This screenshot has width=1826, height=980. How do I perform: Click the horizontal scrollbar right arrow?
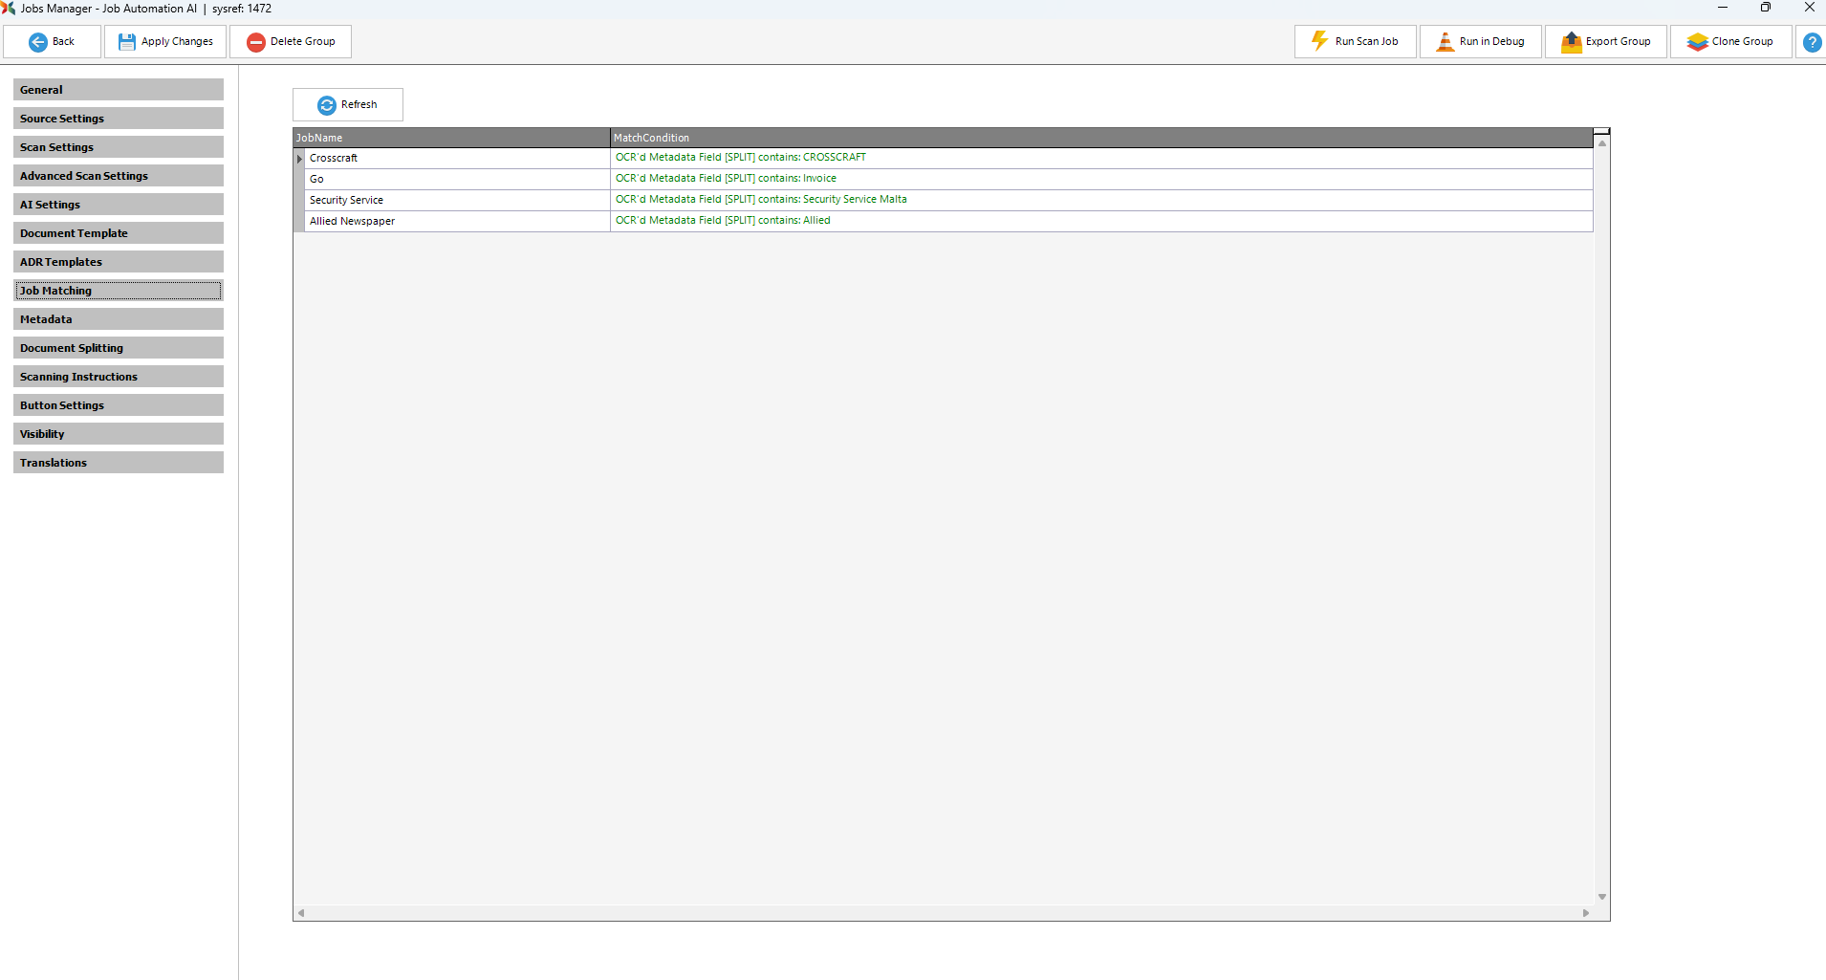tap(1586, 913)
